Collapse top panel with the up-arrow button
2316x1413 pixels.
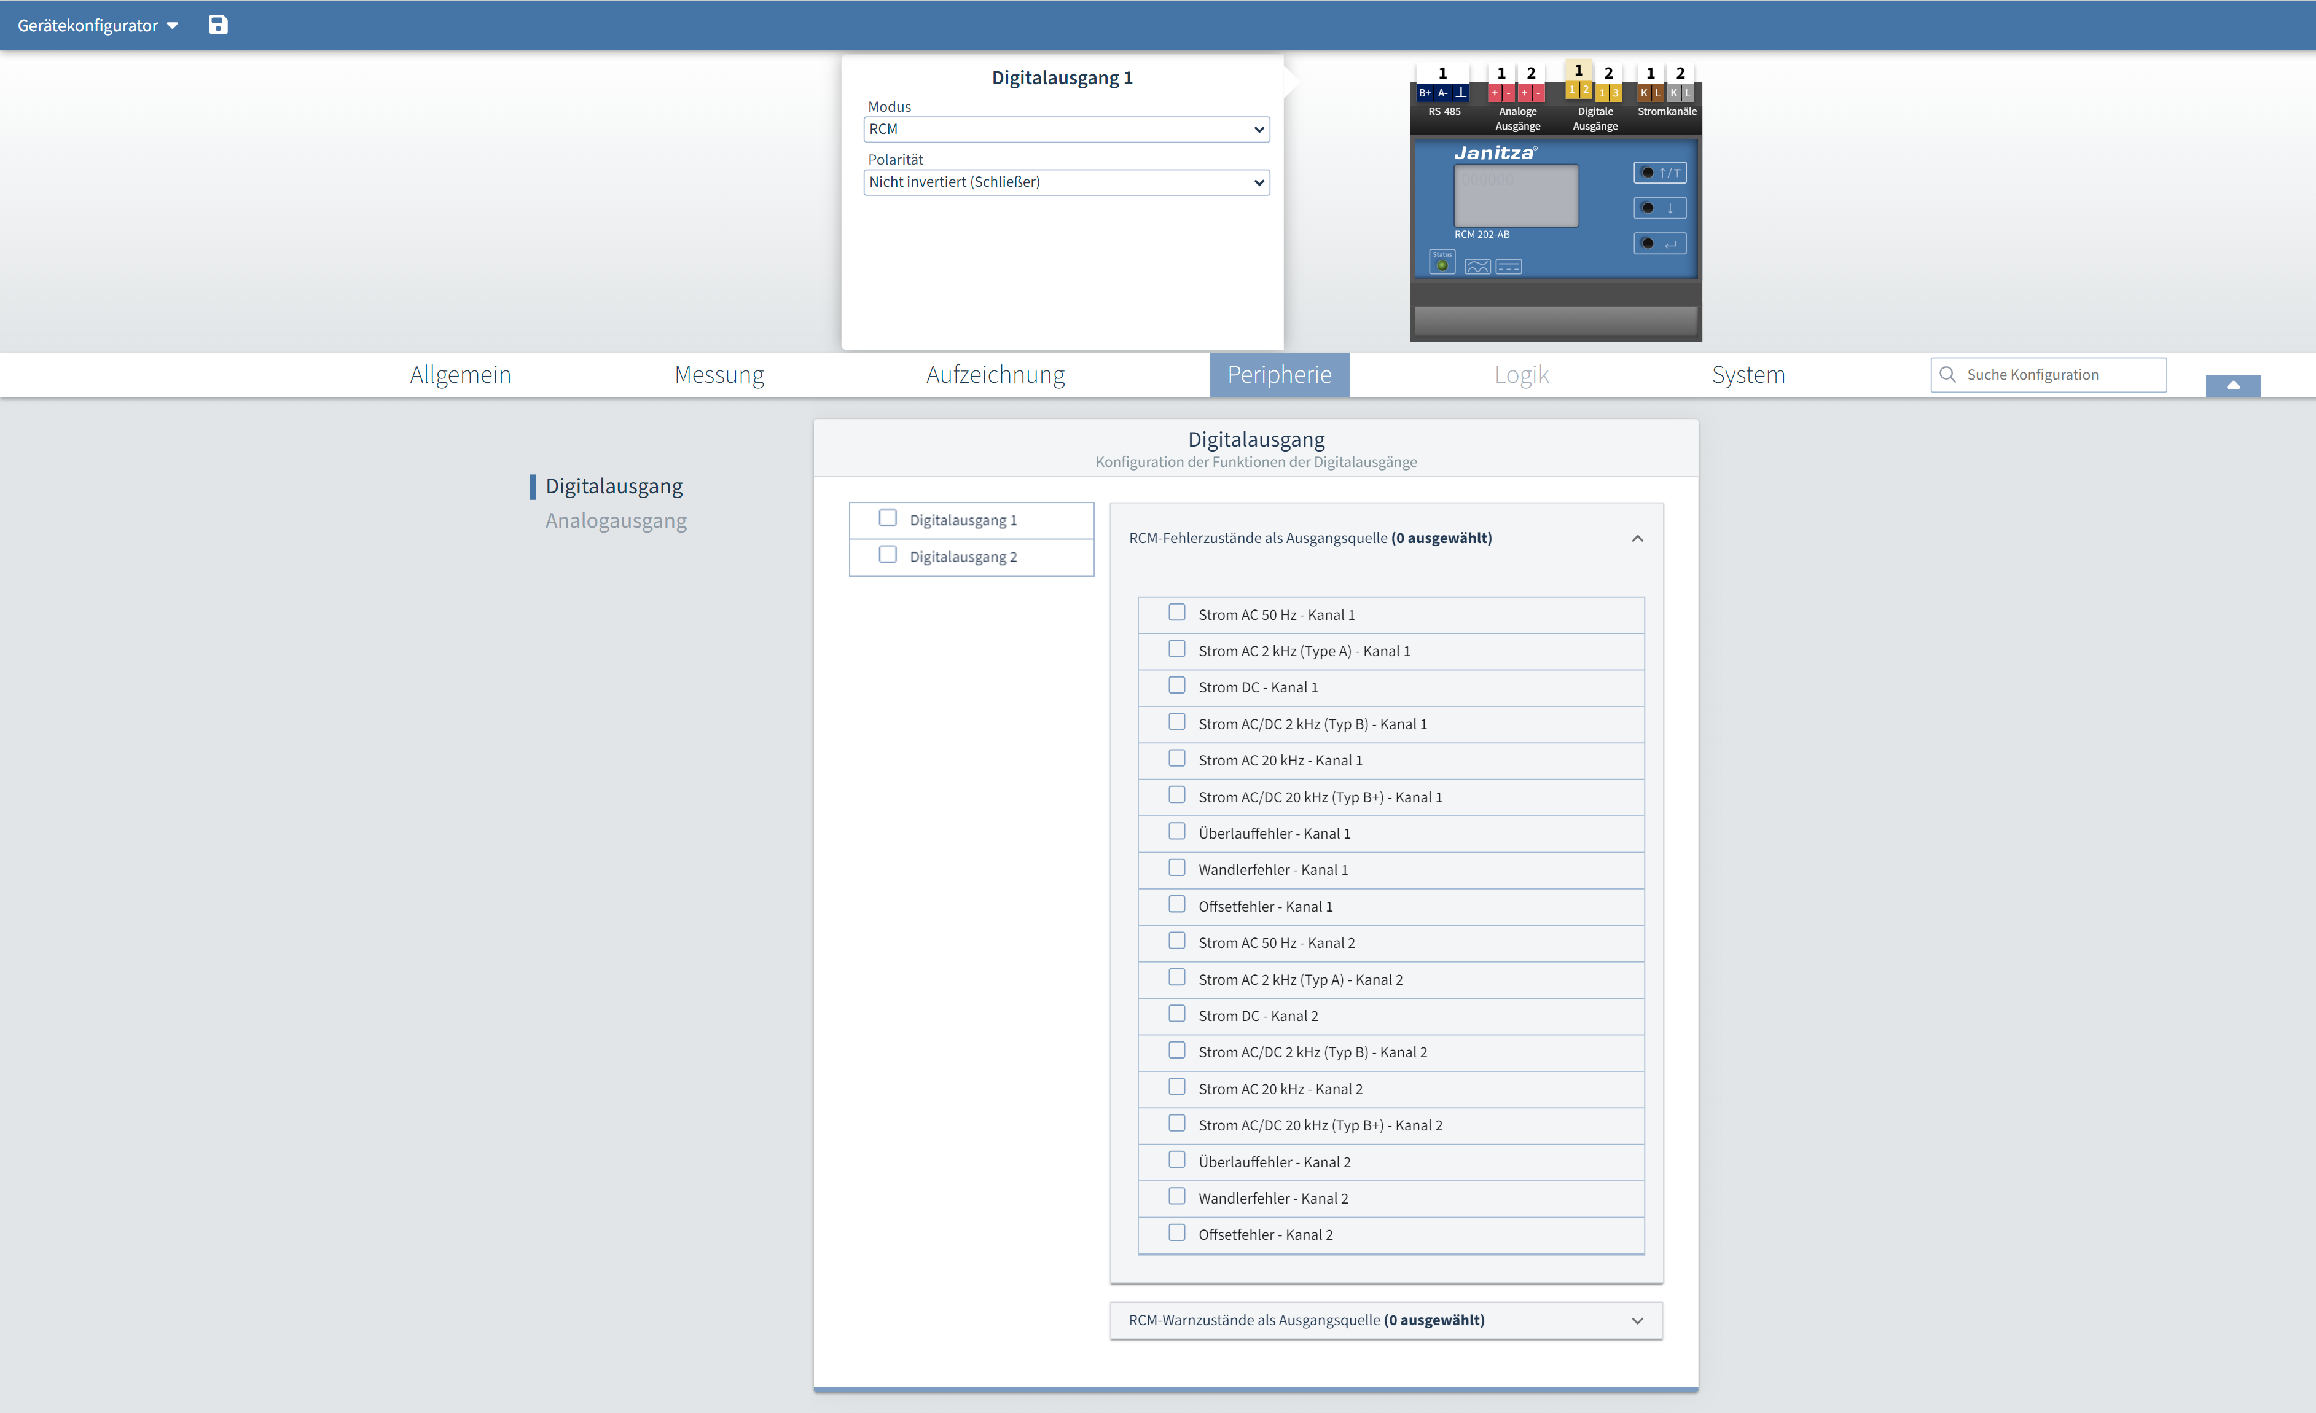pos(2232,385)
